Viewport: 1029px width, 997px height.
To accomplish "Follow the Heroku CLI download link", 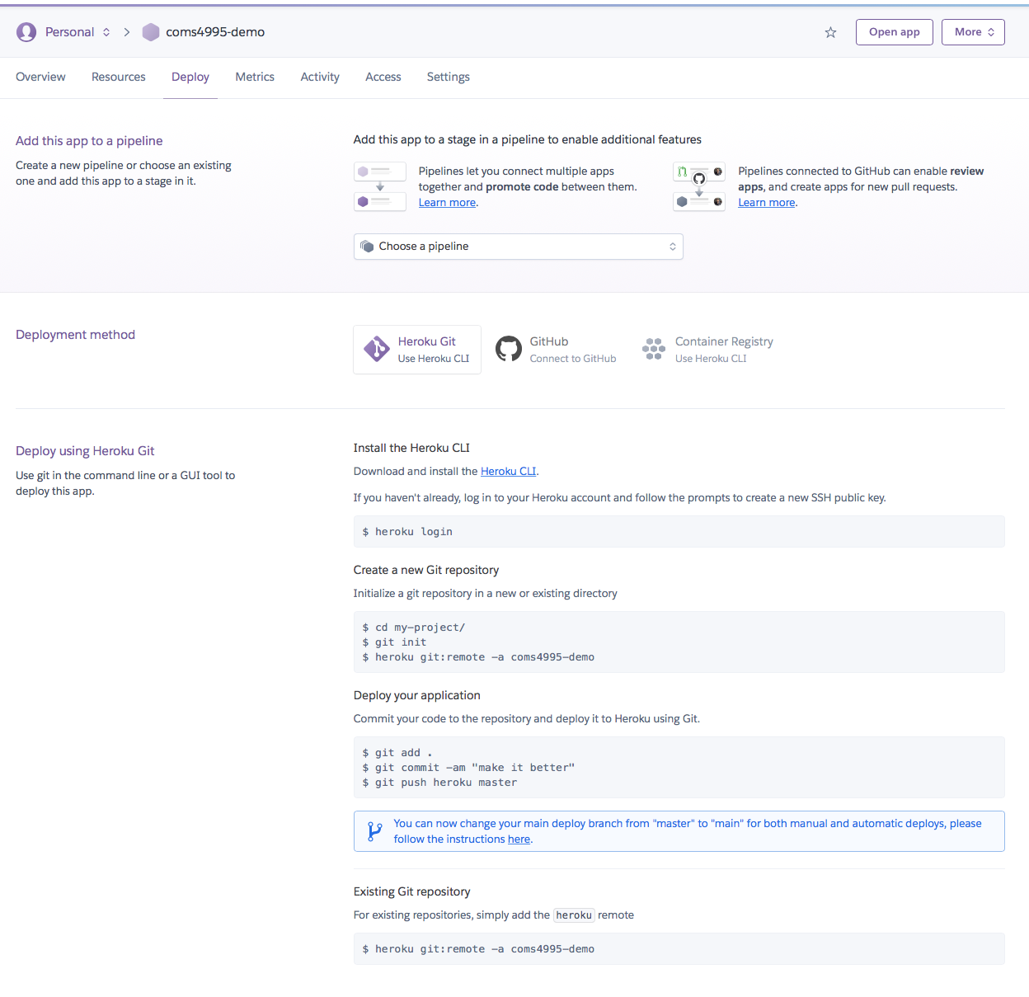I will click(508, 472).
